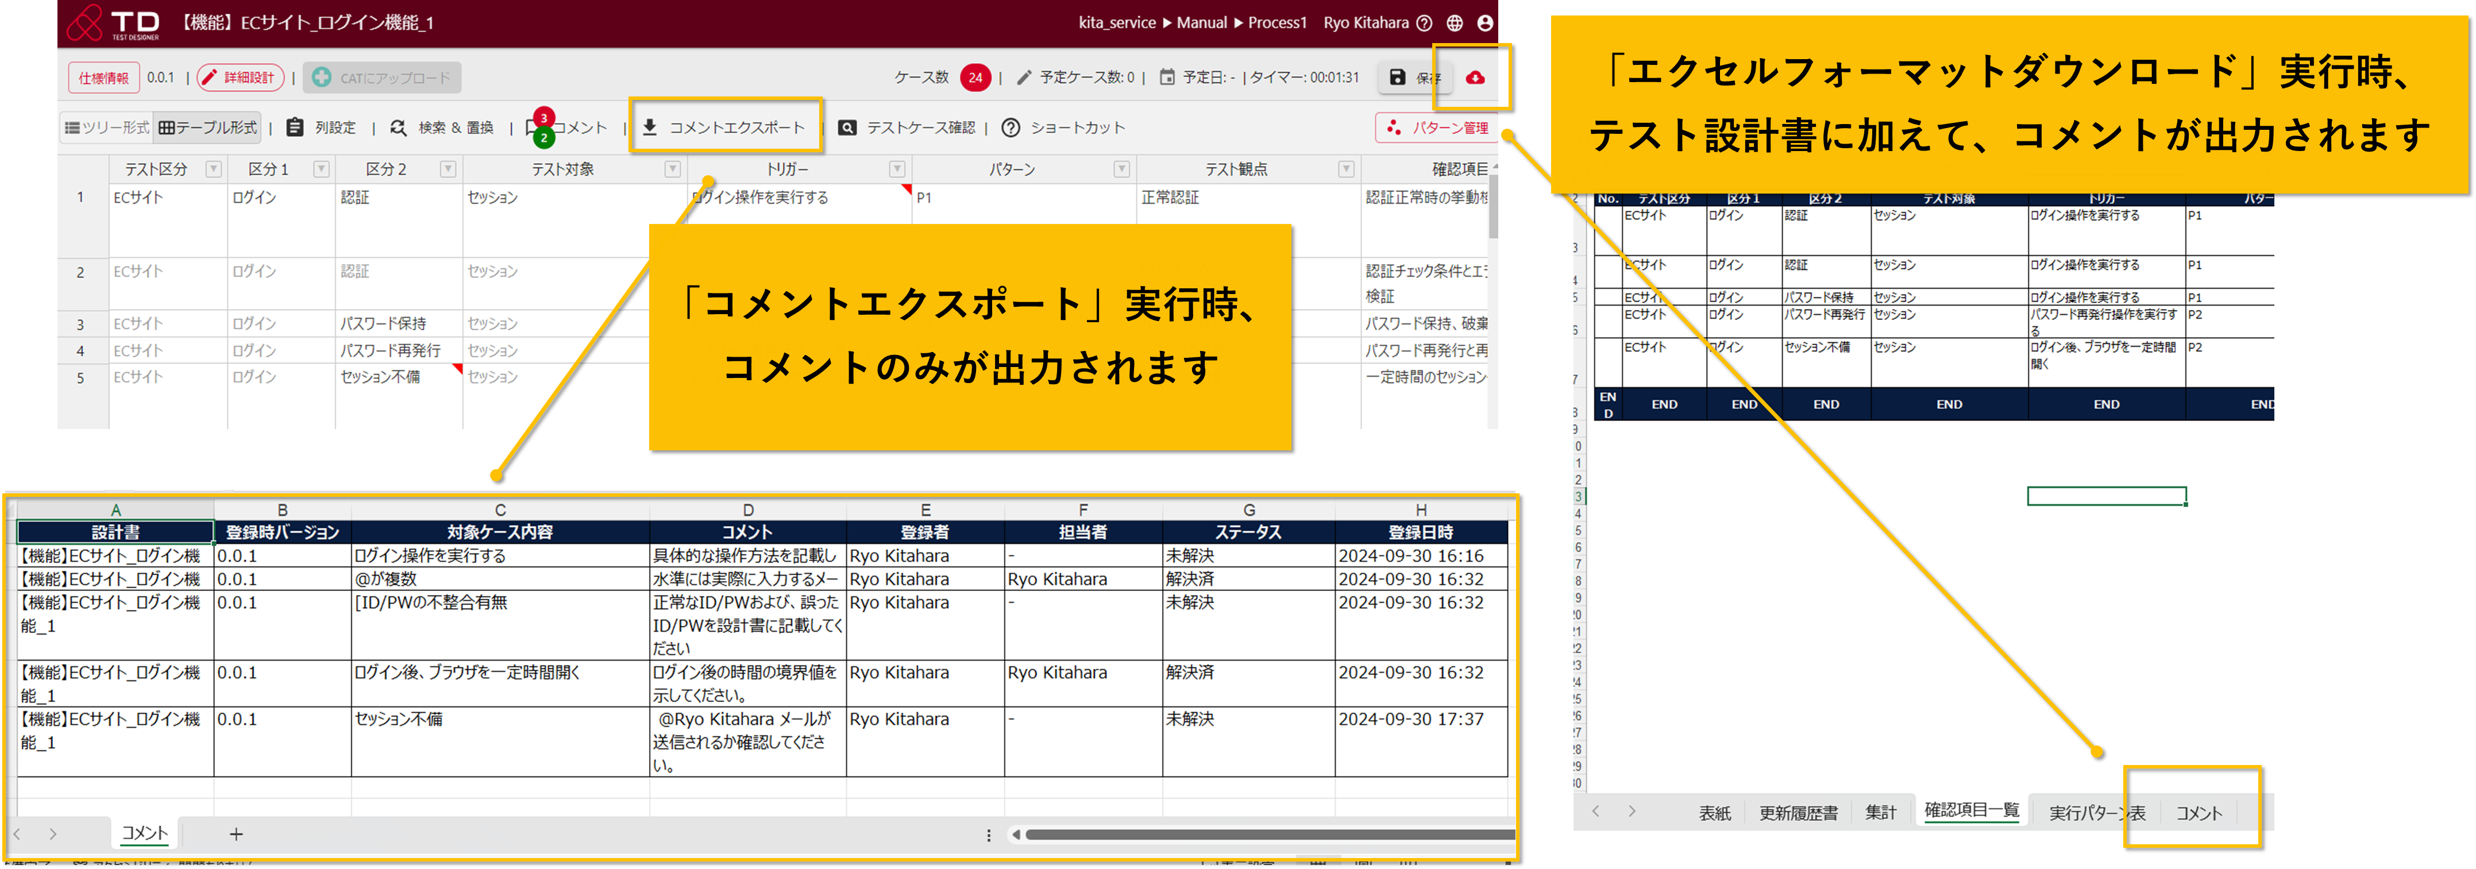Click scroll-left arrow of the horizontal scrollbar
The height and width of the screenshot is (869, 2476).
point(1016,835)
